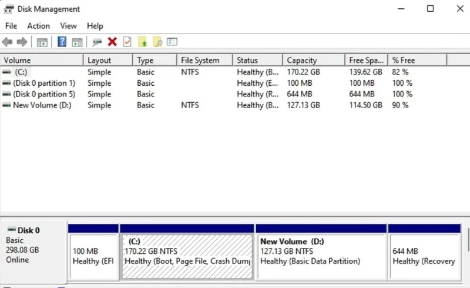Click the Connect/refresh plug toolbar icon
470x288 pixels.
97,42
